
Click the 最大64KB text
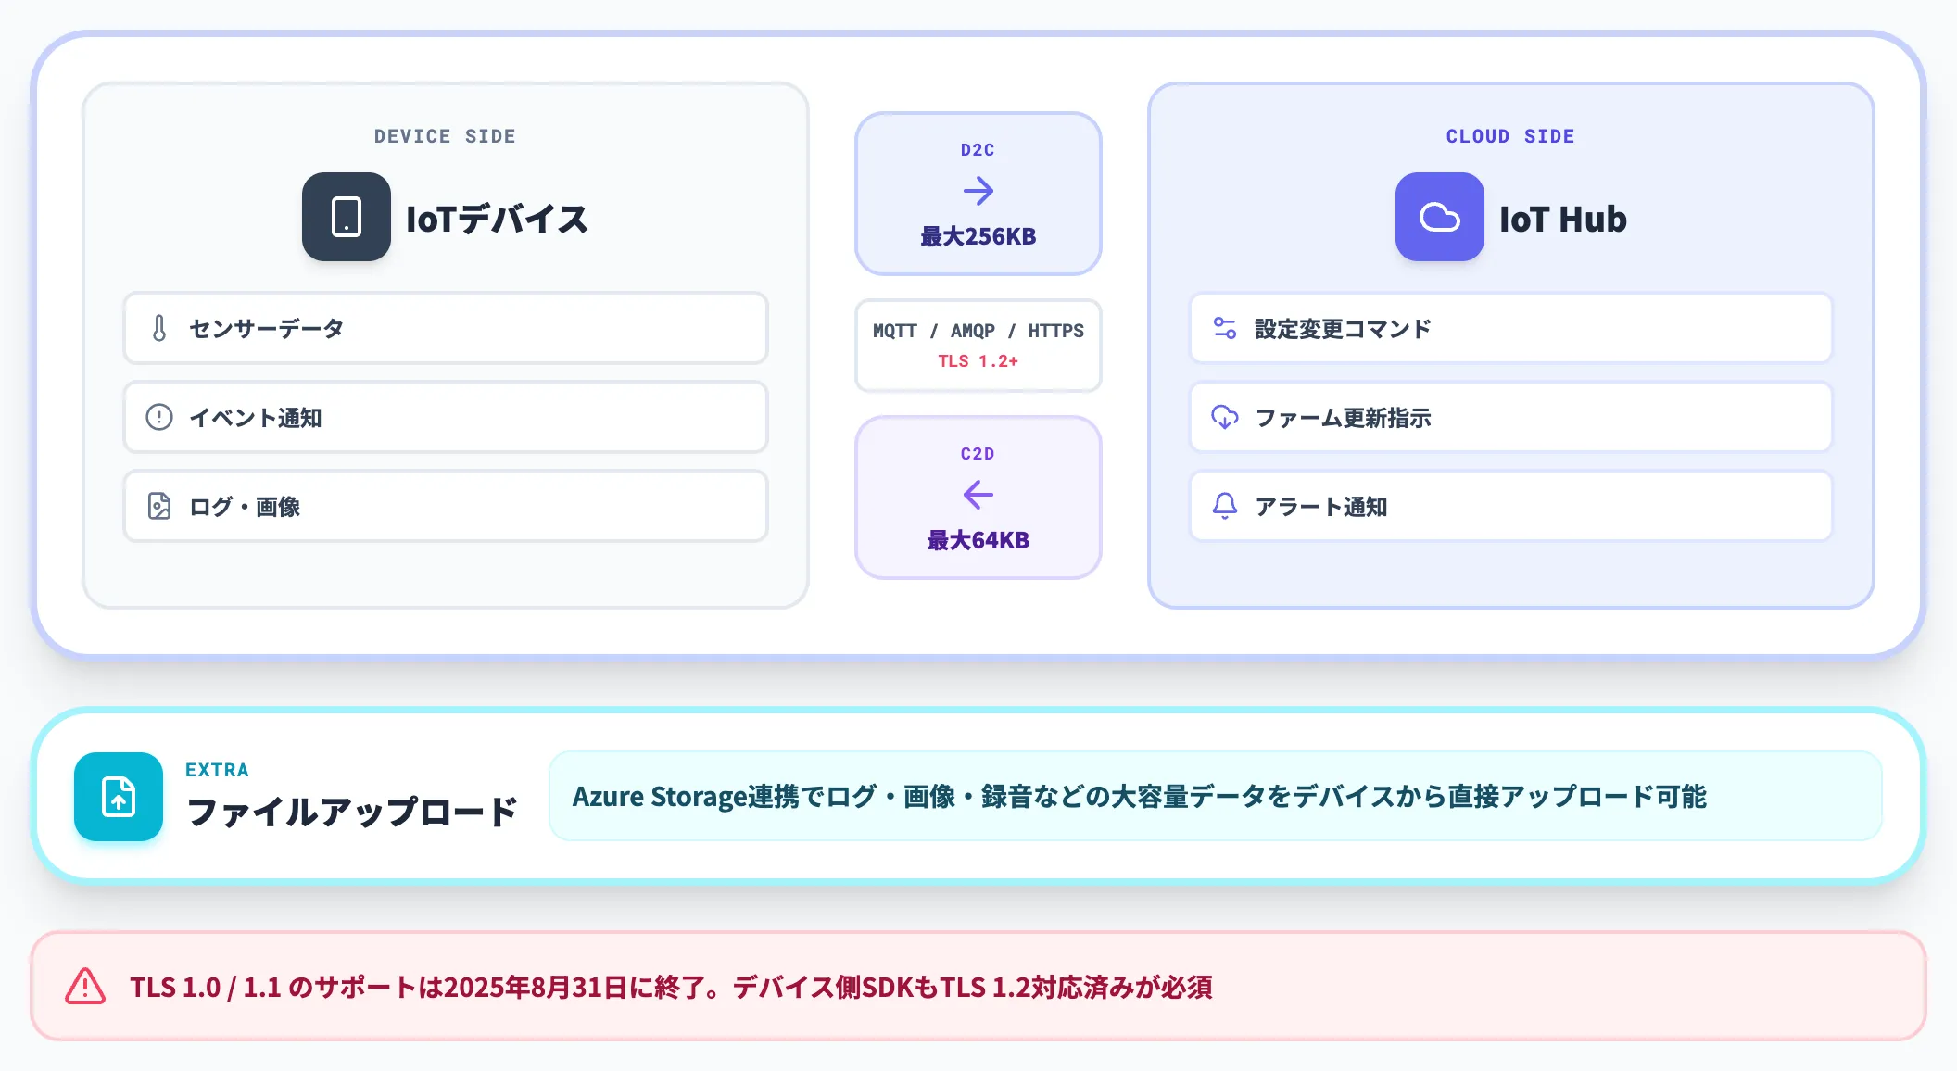[978, 540]
